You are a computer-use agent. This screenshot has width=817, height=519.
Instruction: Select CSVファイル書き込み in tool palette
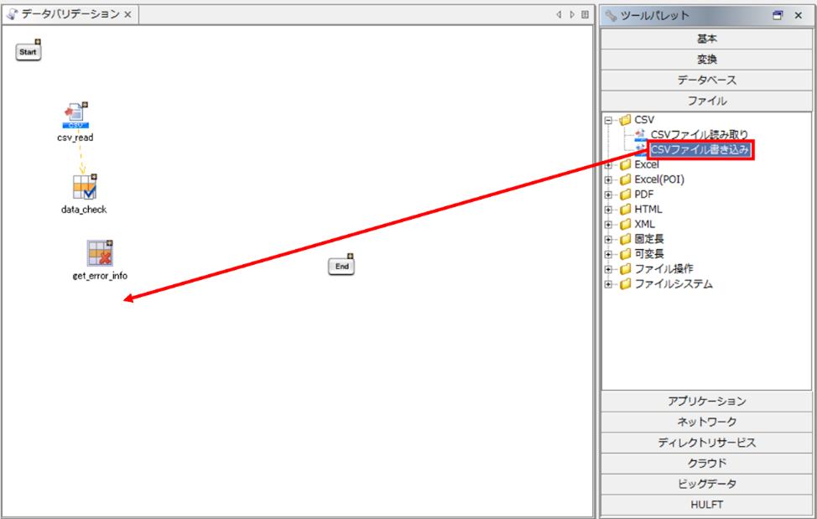pos(700,150)
